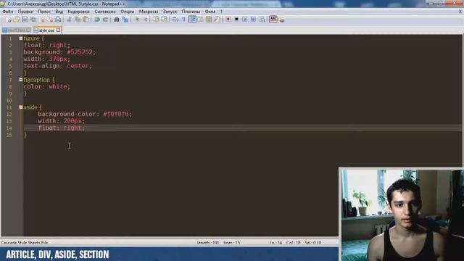The image size is (464, 261).
Task: Open the Синтаксис menu
Action: pos(105,12)
